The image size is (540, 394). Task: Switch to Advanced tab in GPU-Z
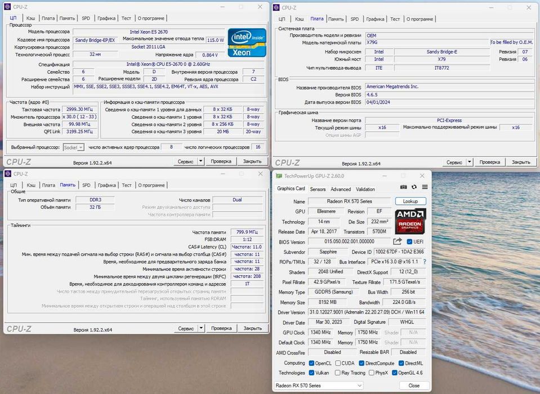point(341,189)
